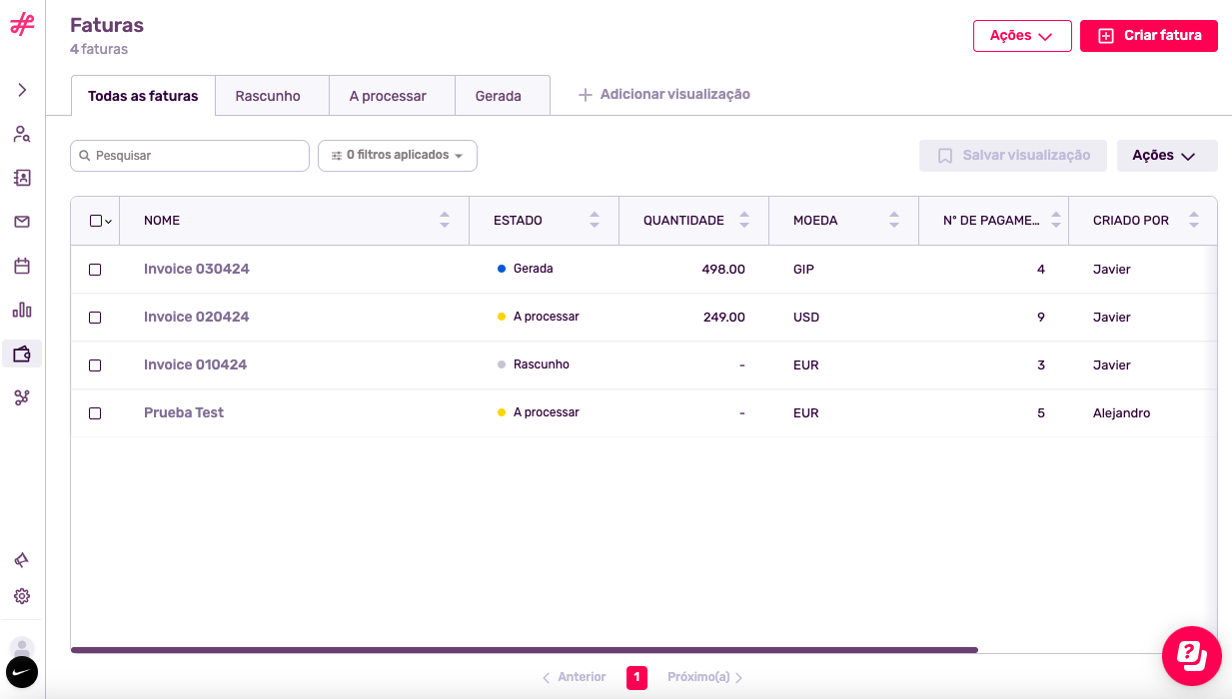Expand the sidebar with the chevron arrow
1232x699 pixels.
(x=22, y=90)
